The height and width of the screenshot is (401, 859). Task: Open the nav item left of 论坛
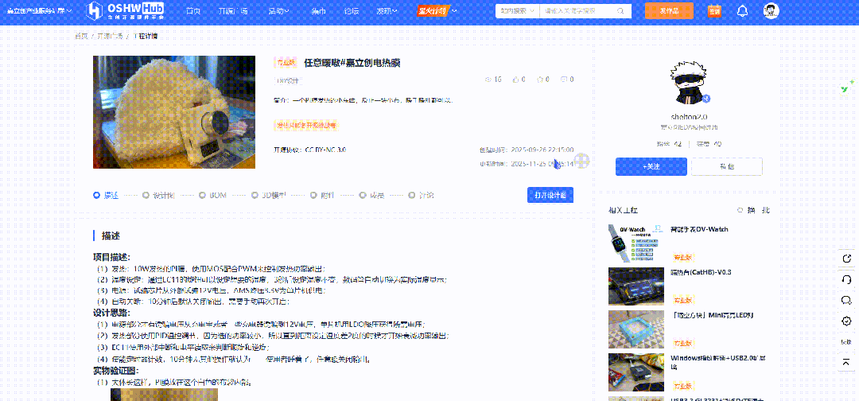click(x=318, y=11)
